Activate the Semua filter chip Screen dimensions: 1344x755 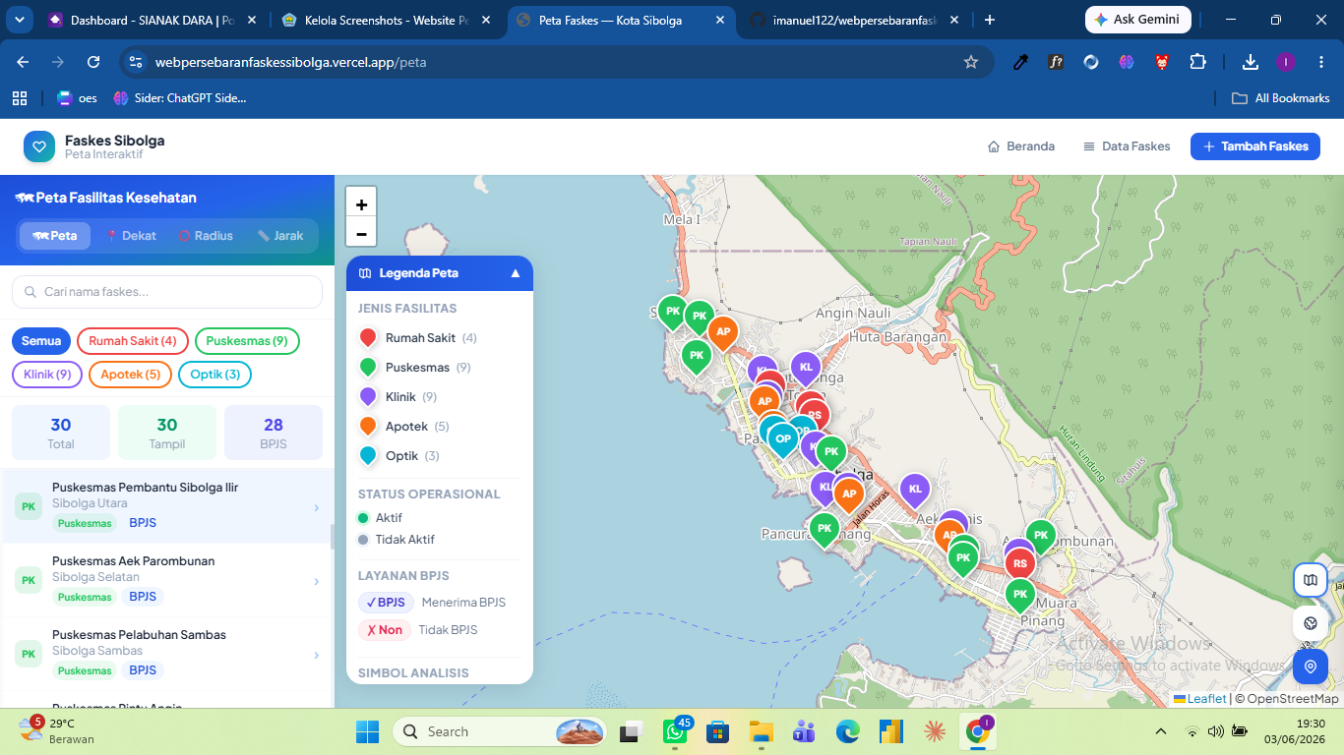point(41,341)
